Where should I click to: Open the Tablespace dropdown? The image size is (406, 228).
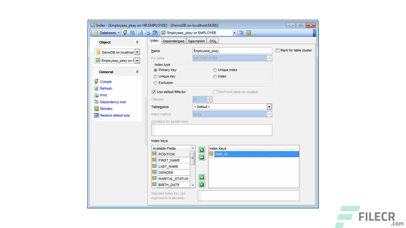tap(269, 107)
